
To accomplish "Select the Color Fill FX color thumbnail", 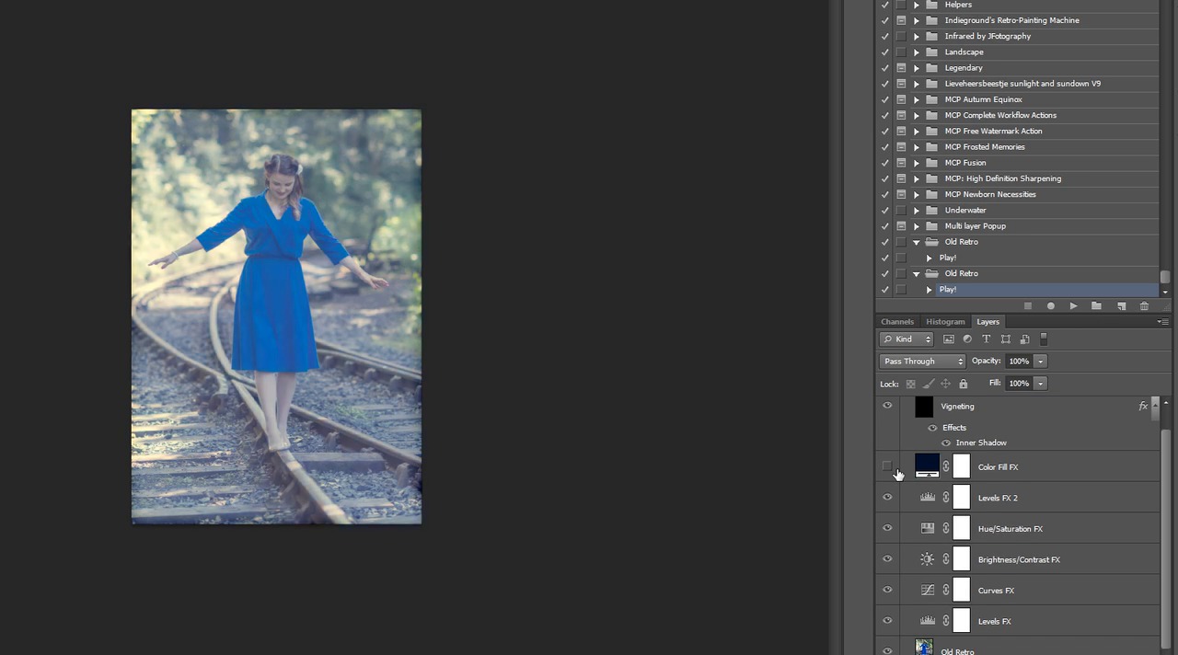I will click(x=927, y=466).
